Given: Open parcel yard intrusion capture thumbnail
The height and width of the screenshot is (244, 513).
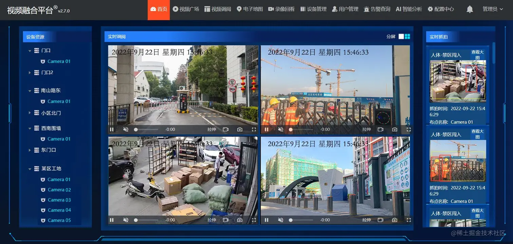Looking at the screenshot, I should (458, 81).
